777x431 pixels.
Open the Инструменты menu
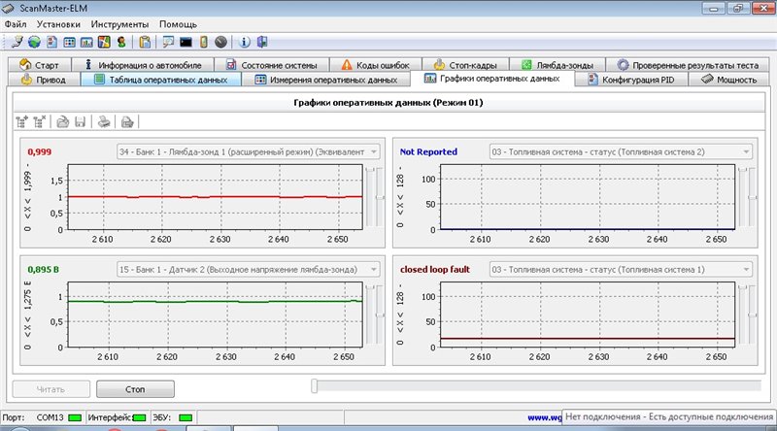(119, 23)
